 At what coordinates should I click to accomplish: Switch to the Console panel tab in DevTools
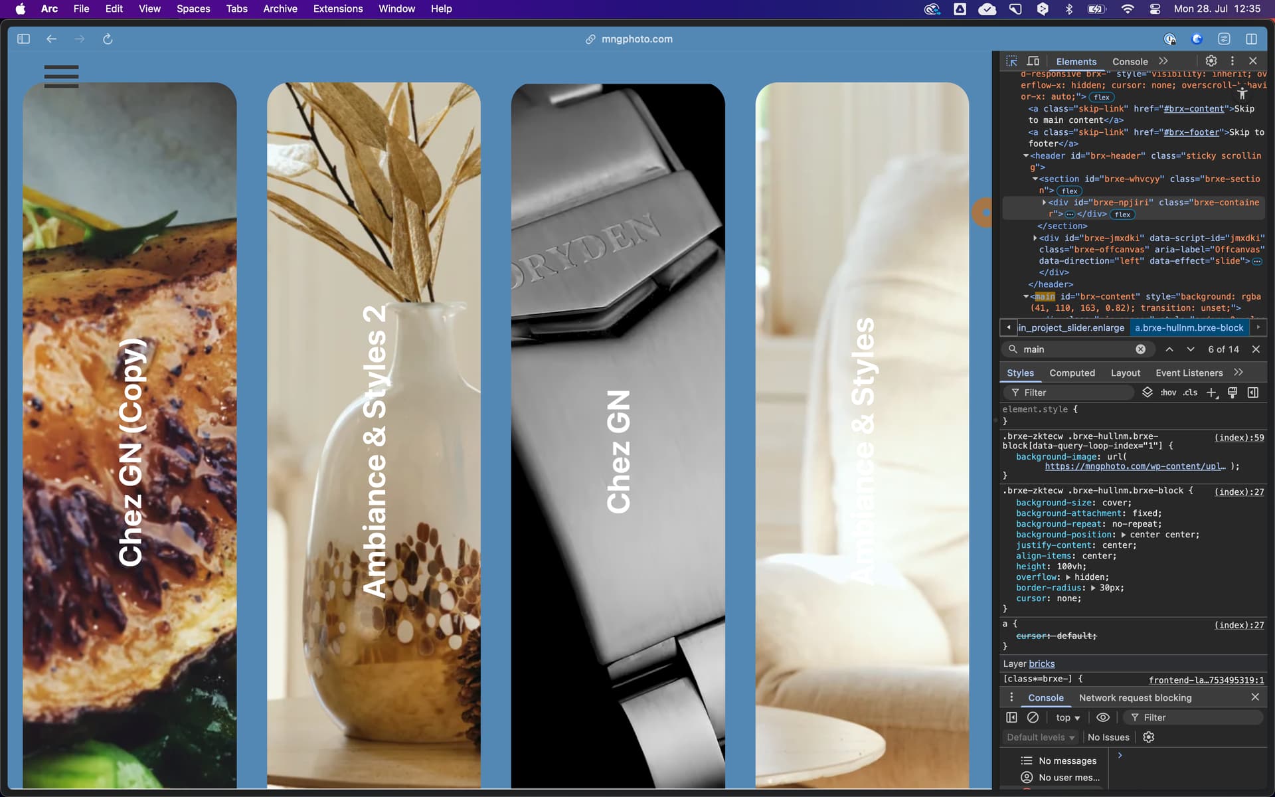point(1130,61)
